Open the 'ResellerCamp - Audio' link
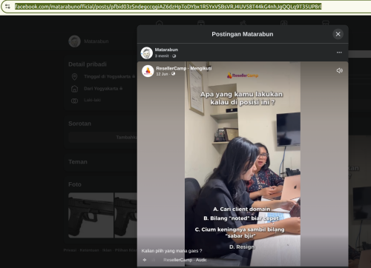 [x=185, y=260]
